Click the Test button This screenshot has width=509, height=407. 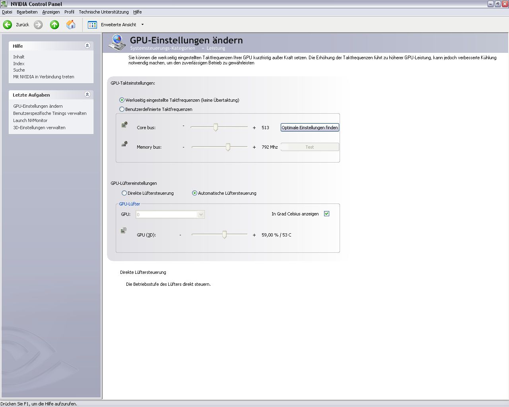(x=310, y=147)
